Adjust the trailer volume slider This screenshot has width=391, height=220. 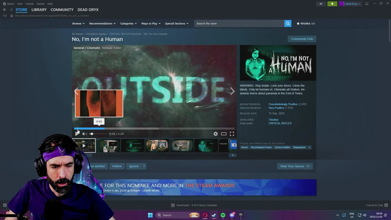[98, 134]
